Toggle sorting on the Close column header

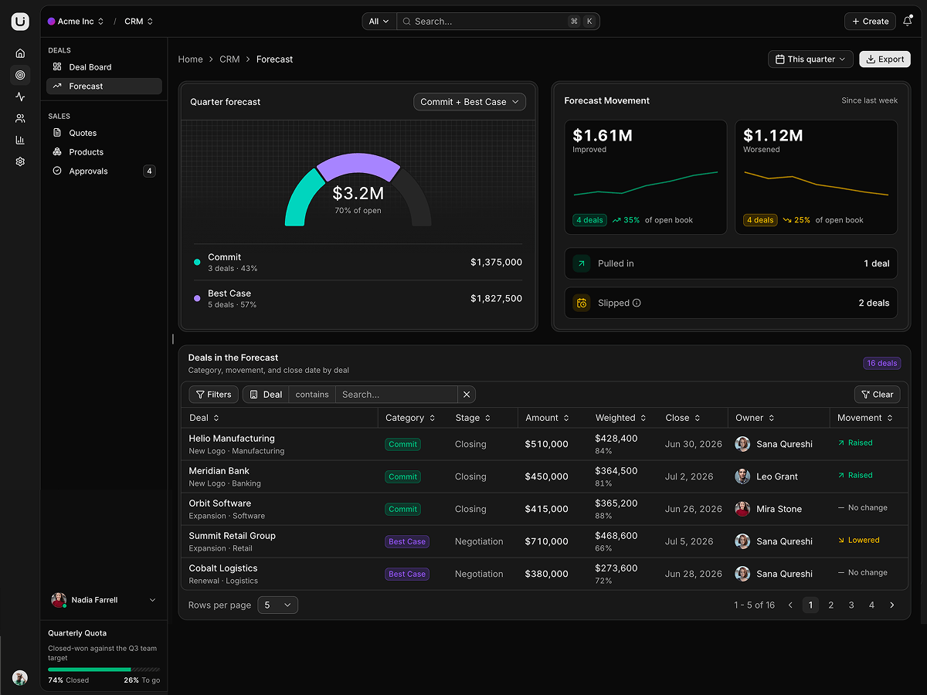tap(683, 418)
